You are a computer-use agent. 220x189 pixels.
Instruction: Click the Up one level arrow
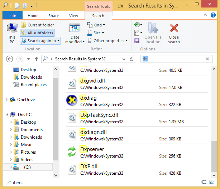(x=37, y=59)
